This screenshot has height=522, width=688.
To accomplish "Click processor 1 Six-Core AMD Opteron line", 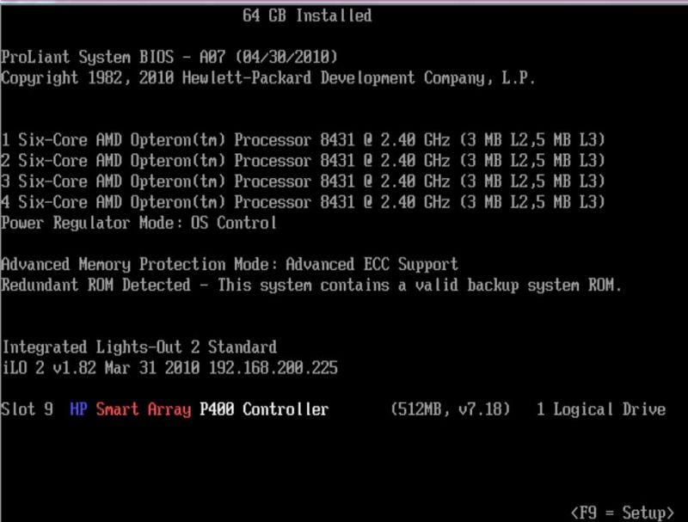I will point(303,140).
